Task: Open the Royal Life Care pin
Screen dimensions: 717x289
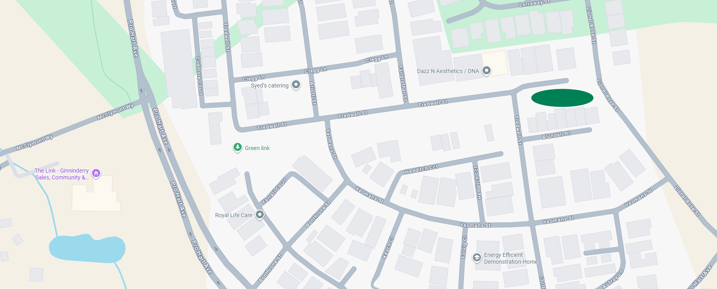Action: click(260, 215)
